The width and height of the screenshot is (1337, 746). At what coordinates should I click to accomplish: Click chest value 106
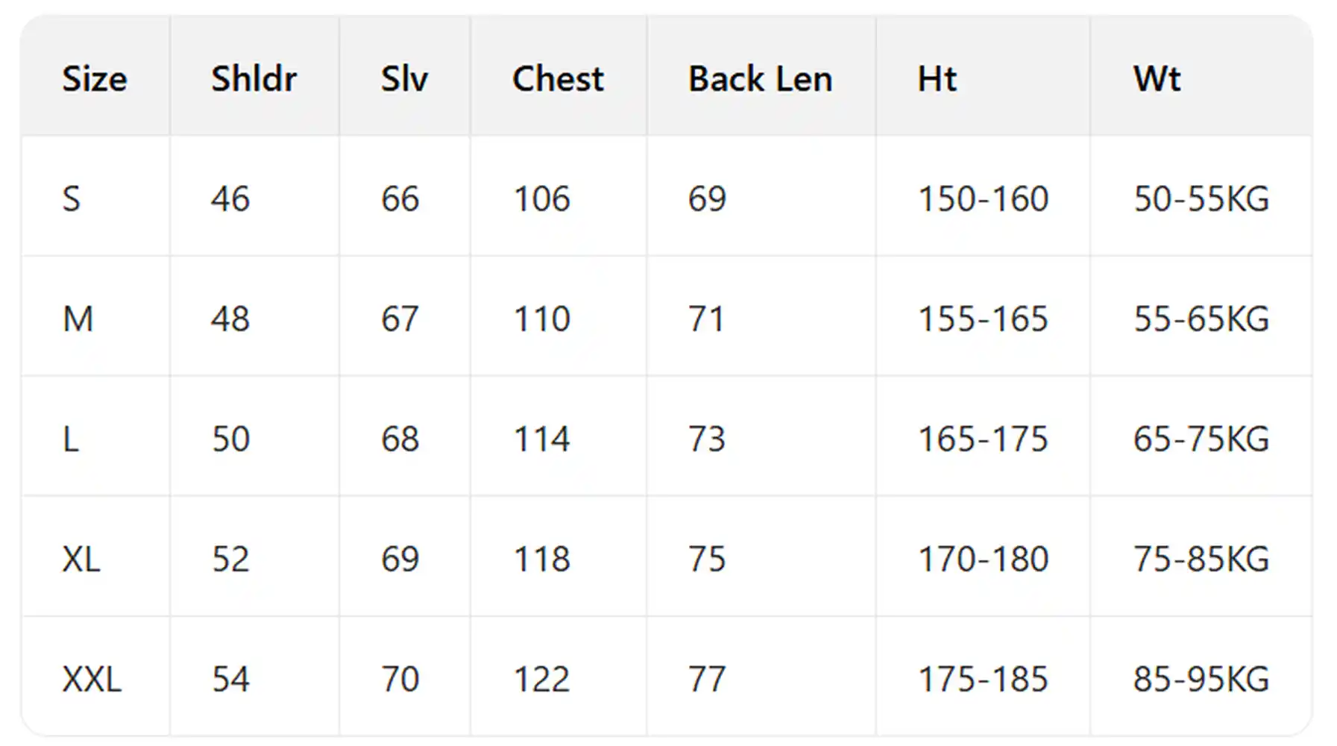point(541,199)
